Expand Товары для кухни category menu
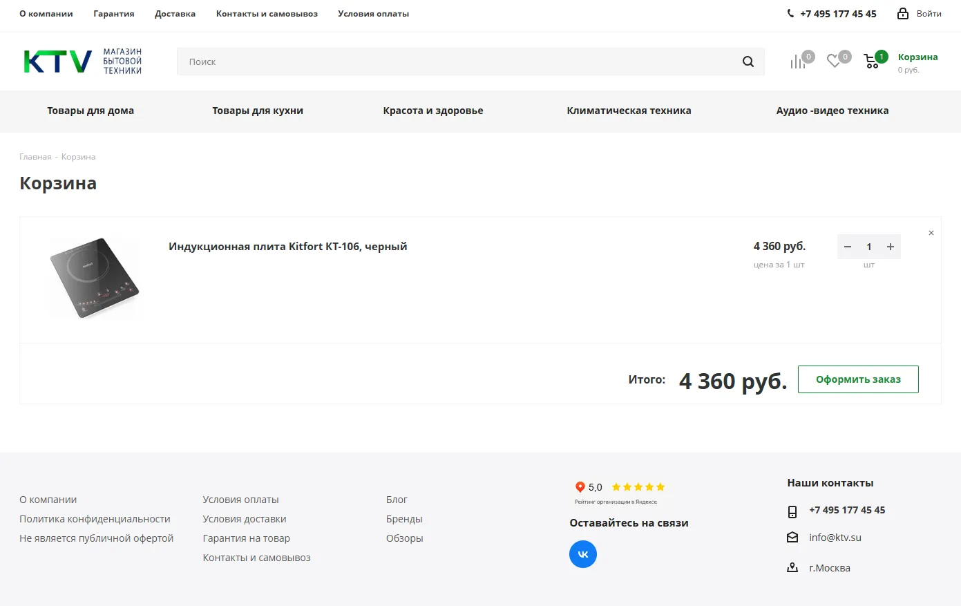961x606 pixels. point(258,111)
